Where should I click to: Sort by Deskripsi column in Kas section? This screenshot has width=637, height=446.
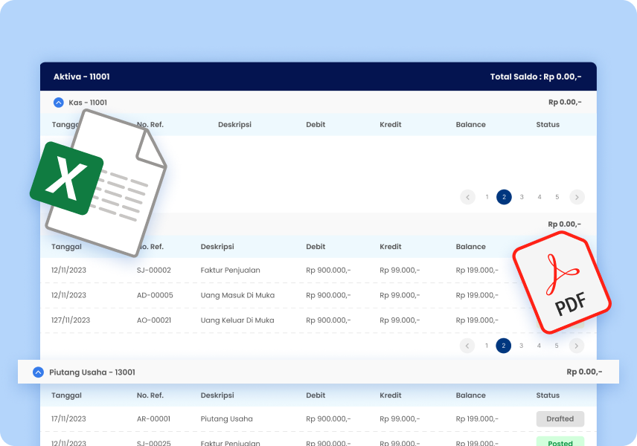point(235,125)
